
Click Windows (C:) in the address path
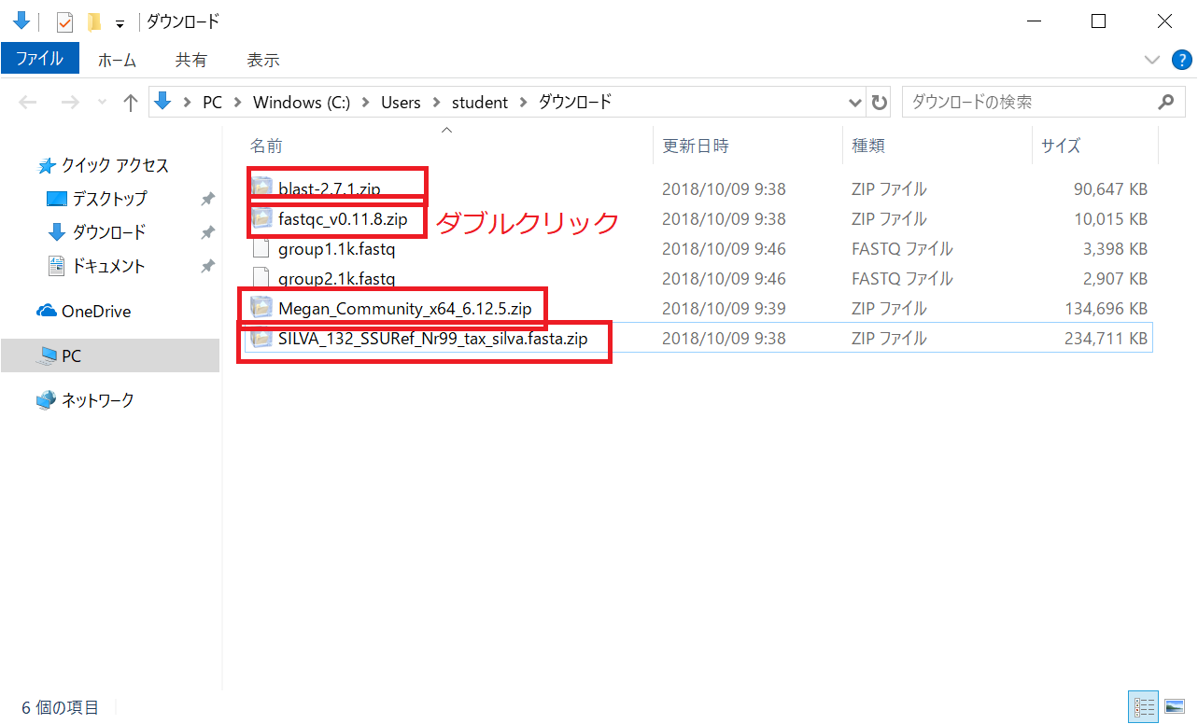click(302, 103)
